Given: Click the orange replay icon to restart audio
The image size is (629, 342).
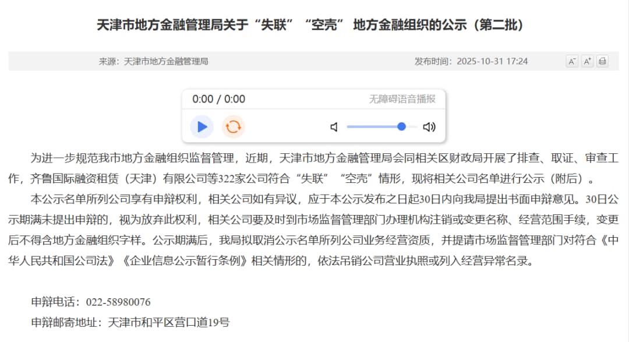Looking at the screenshot, I should pos(233,126).
